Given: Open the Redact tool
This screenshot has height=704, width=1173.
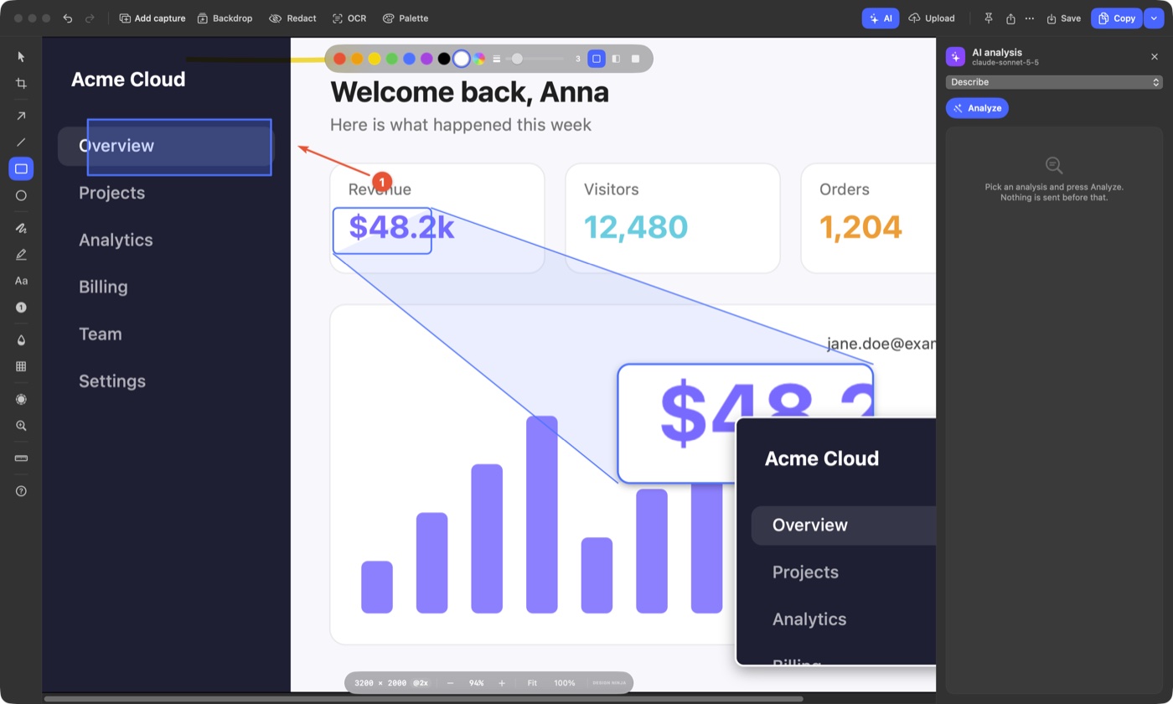Looking at the screenshot, I should click(x=292, y=18).
